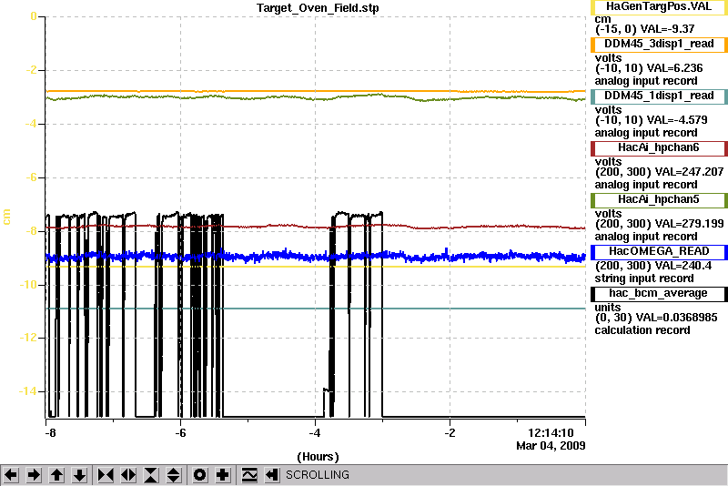Click the horizontal zoom-in bowtie icon
Viewport: 728px width, 486px height.
[106, 475]
